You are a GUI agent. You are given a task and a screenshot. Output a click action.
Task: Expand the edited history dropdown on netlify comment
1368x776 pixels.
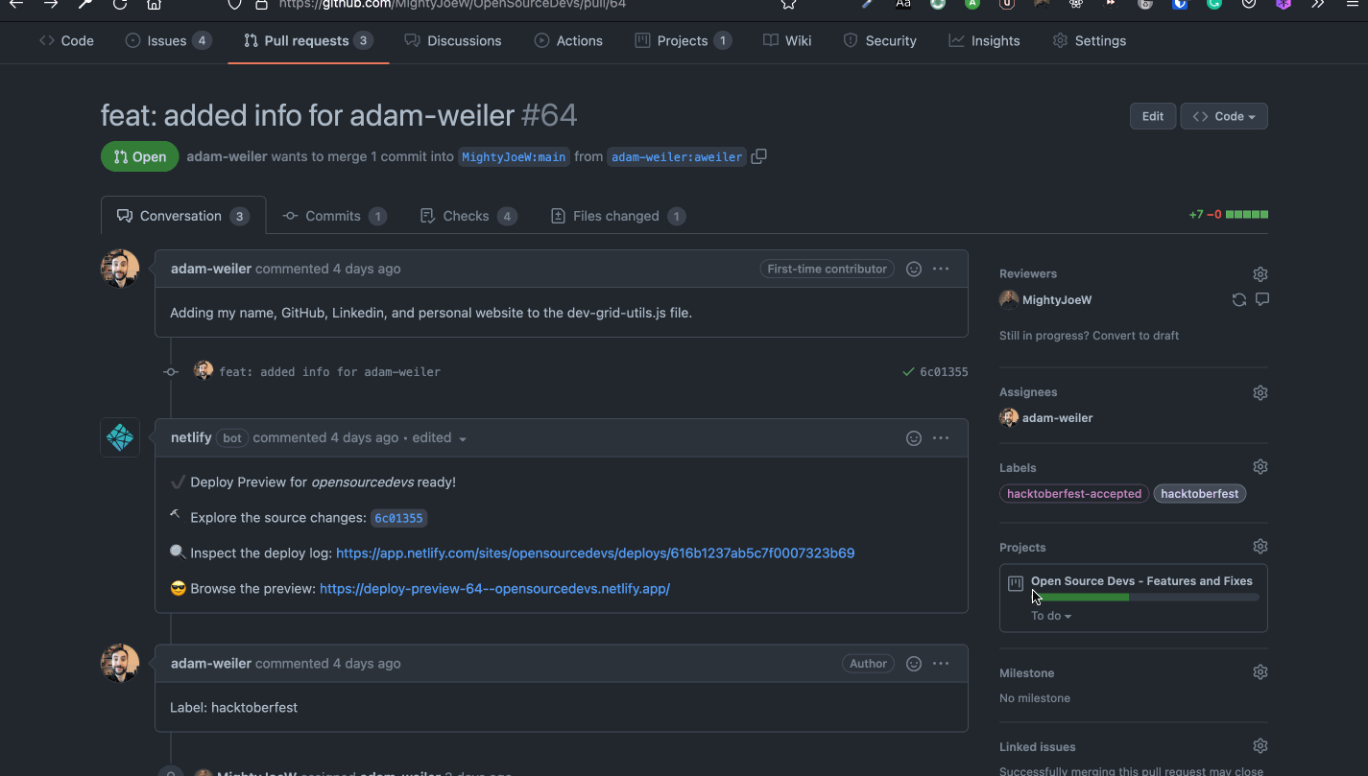[x=440, y=437]
